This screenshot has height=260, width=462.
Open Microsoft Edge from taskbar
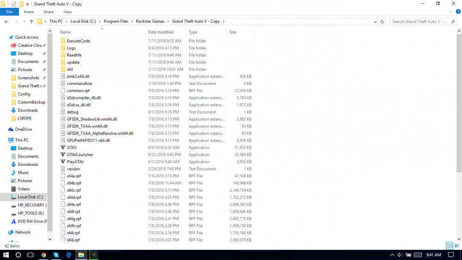[x=68, y=255]
